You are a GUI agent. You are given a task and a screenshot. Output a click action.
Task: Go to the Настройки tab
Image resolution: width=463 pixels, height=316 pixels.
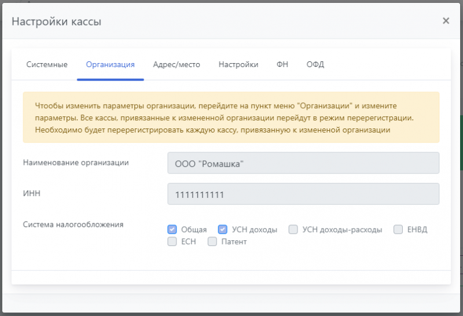pos(238,64)
